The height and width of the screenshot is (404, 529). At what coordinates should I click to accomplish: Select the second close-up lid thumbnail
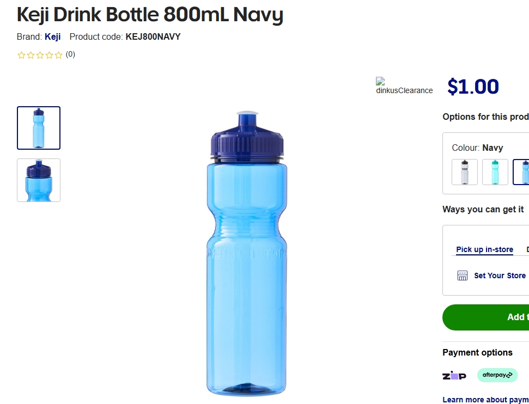point(39,180)
